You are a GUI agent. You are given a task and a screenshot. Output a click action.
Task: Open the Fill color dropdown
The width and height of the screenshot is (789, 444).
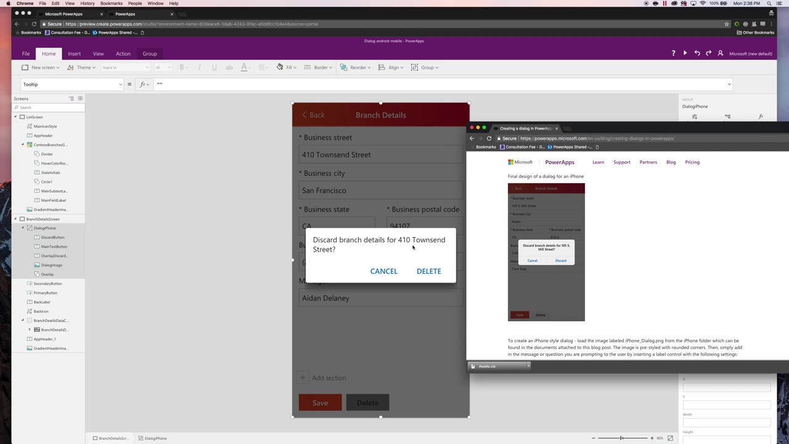(x=287, y=67)
